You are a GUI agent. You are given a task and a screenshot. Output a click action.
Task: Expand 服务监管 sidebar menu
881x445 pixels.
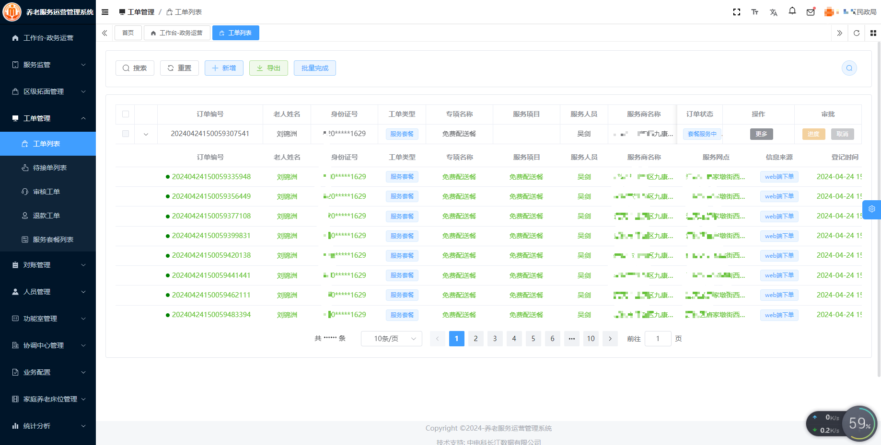click(x=48, y=65)
